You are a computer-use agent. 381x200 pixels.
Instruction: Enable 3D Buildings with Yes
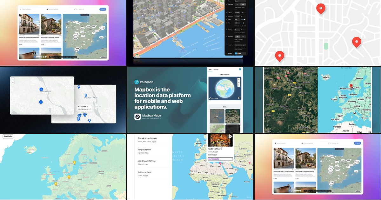click(x=237, y=37)
